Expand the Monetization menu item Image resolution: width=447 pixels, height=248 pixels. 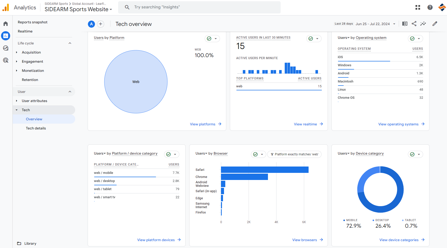(x=17, y=71)
